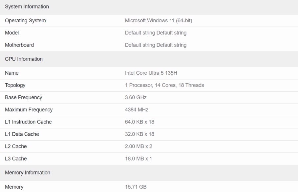Click the Base Frequency label
The height and width of the screenshot is (192, 298).
(x=24, y=98)
